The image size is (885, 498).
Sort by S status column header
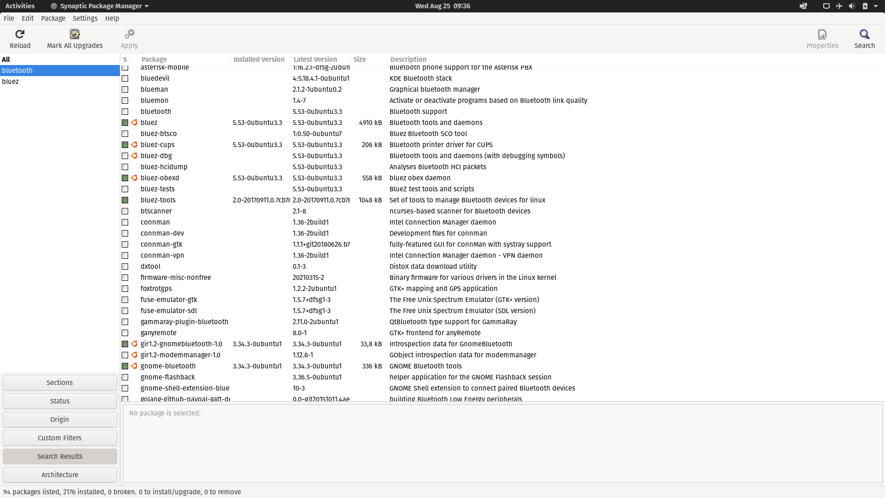[125, 59]
